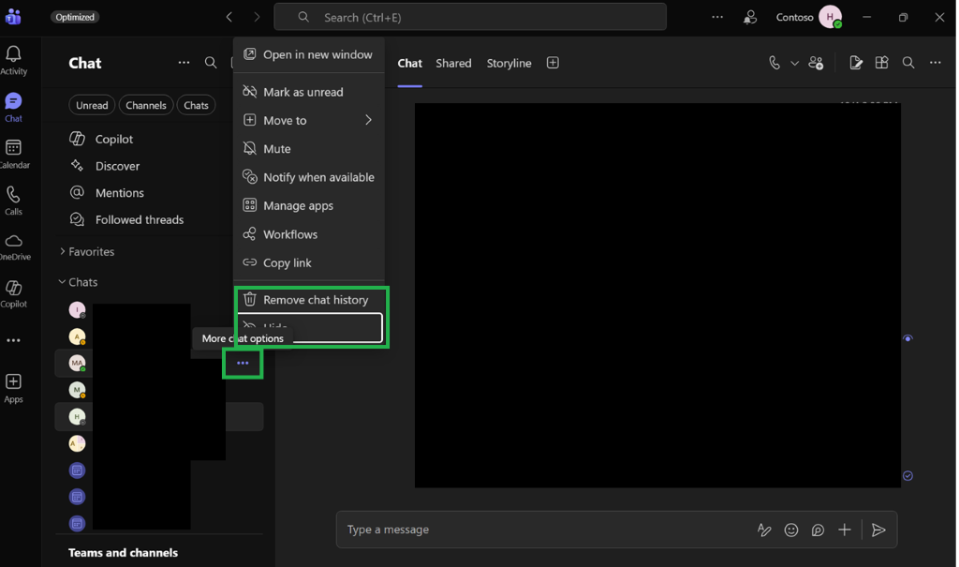The height and width of the screenshot is (567, 959).
Task: Show more apps ellipsis in left rail
Action: [x=13, y=340]
